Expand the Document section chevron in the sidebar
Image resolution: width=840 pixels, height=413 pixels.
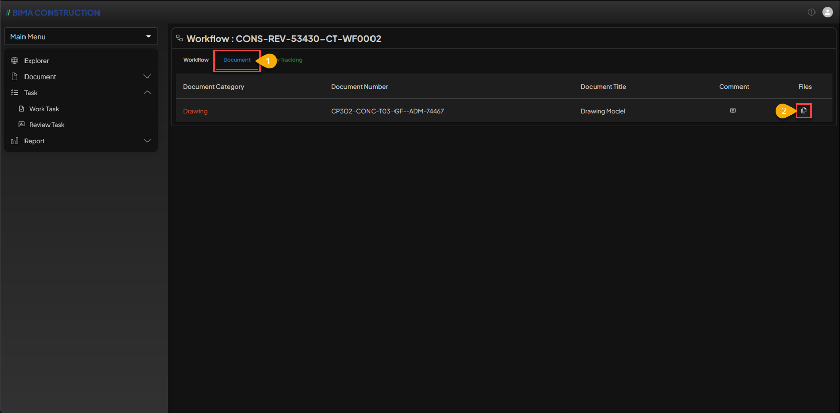coord(147,76)
